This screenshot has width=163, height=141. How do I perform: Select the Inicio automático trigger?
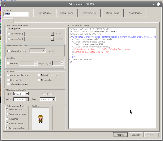pyautogui.click(x=7, y=123)
